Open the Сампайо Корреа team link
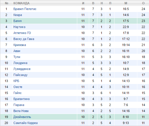 click(x=25, y=123)
